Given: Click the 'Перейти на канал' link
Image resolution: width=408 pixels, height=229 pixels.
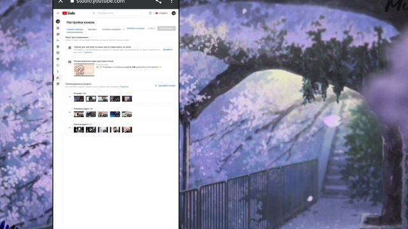Looking at the screenshot, I should point(136,28).
